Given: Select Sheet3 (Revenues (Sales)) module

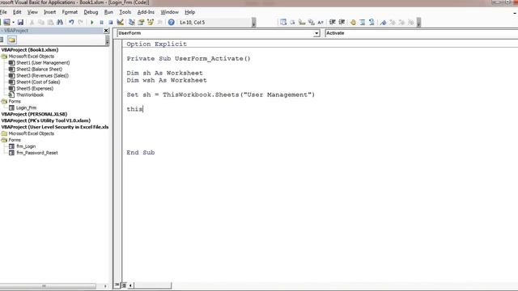Looking at the screenshot, I should 43,75.
